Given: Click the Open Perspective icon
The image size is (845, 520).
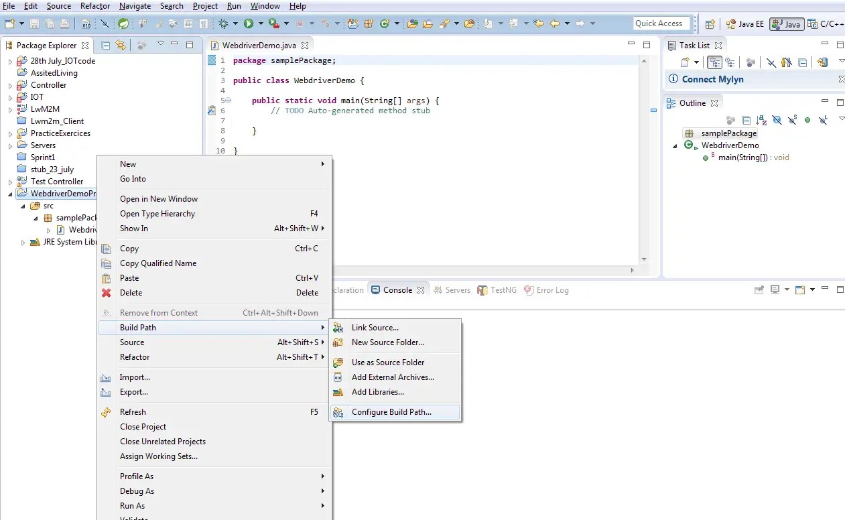Looking at the screenshot, I should click(710, 24).
